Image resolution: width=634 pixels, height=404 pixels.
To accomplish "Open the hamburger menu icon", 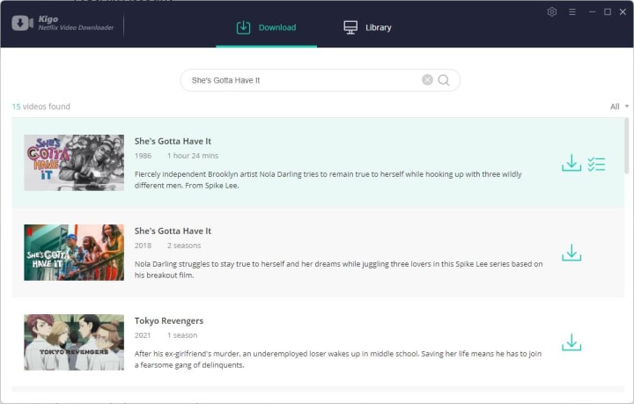I will point(572,12).
